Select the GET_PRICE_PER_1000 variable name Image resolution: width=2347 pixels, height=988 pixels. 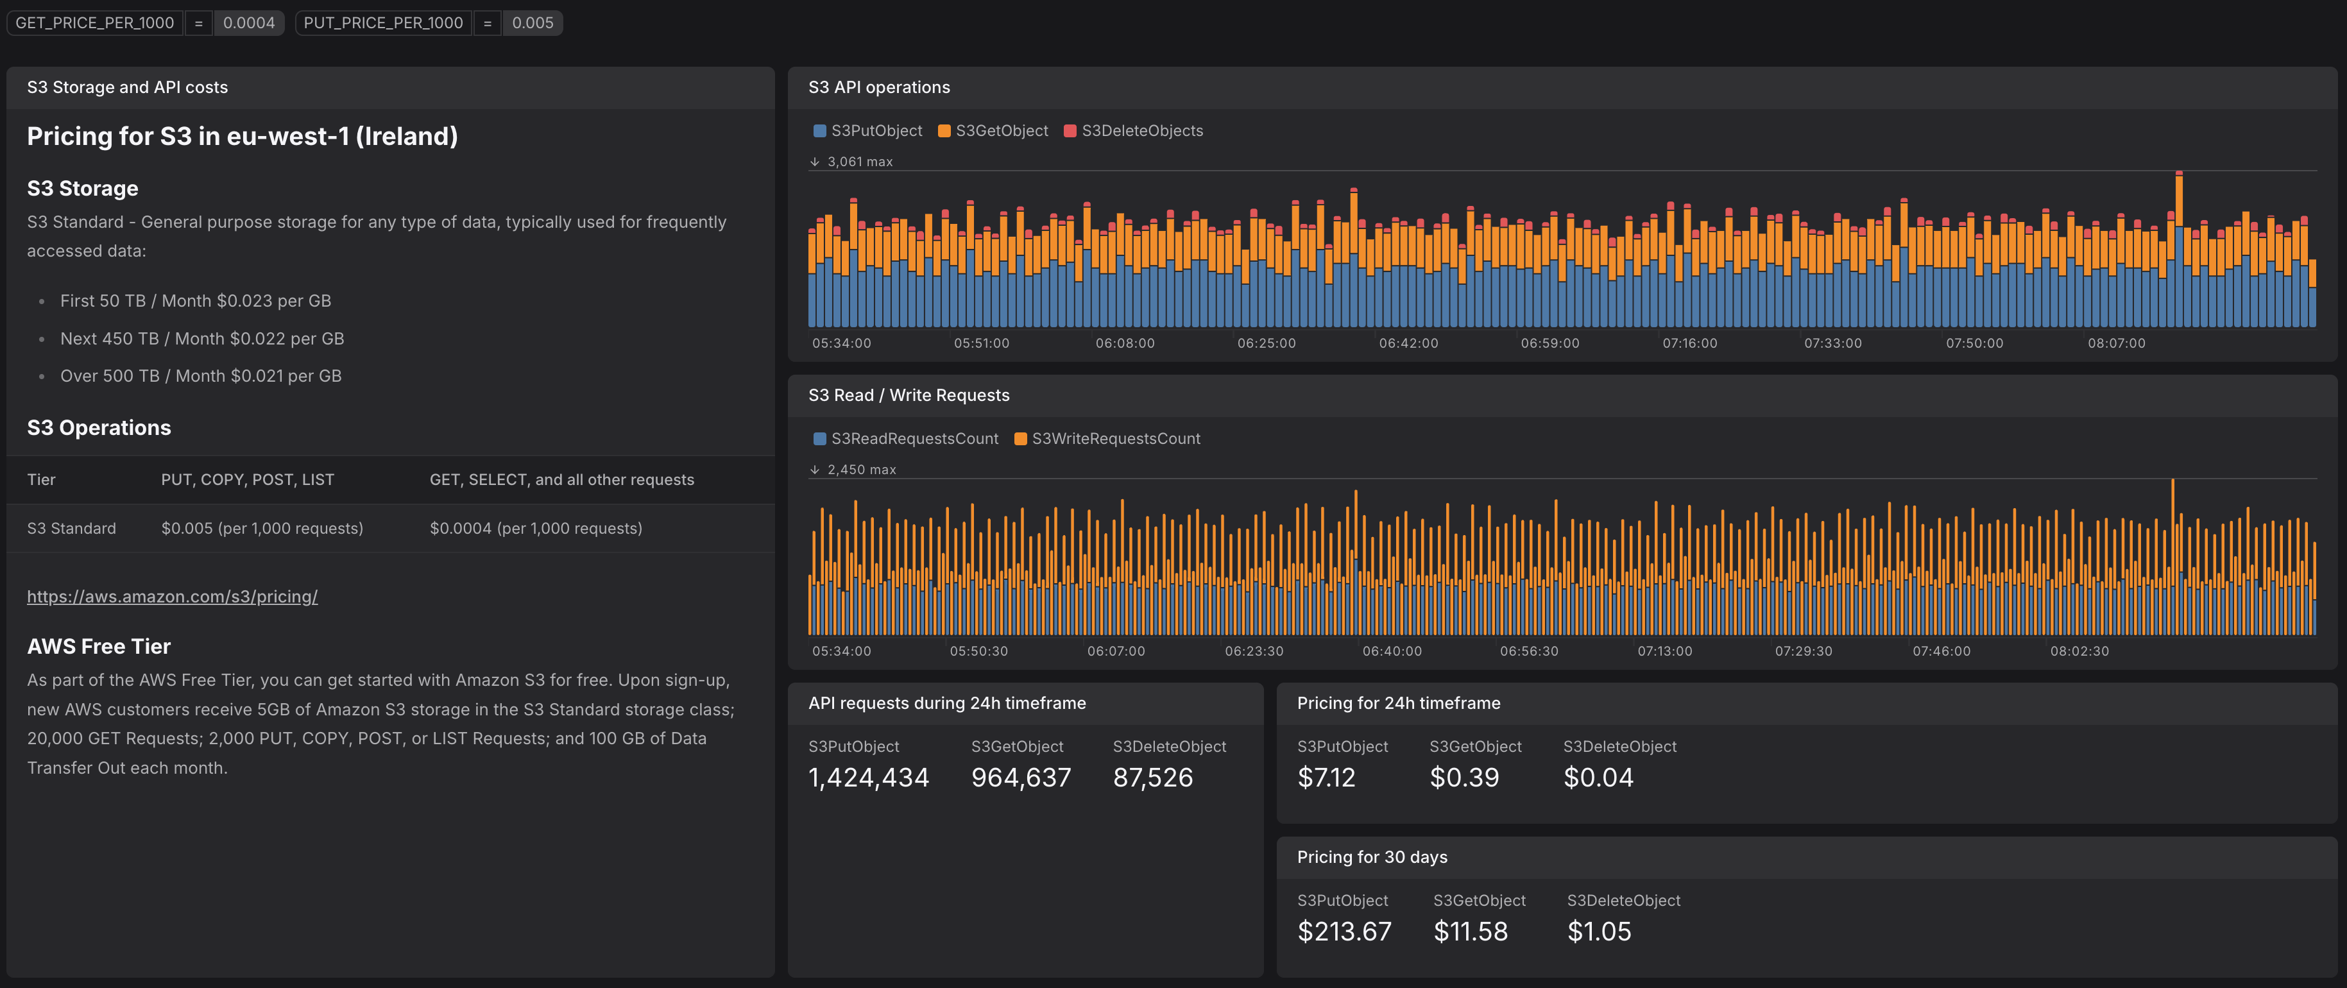tap(95, 23)
